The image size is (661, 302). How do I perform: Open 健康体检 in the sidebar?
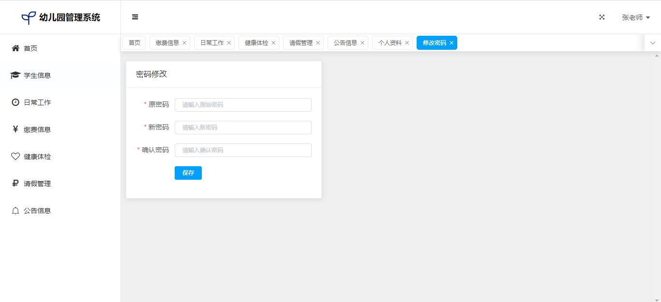click(x=60, y=157)
